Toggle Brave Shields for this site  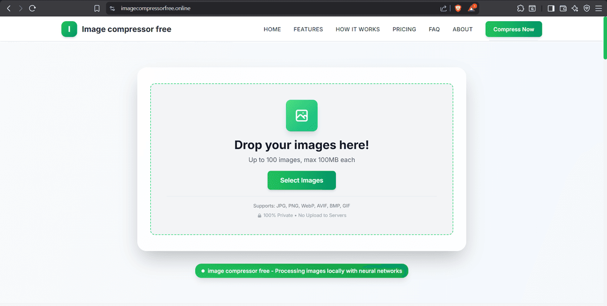(458, 8)
